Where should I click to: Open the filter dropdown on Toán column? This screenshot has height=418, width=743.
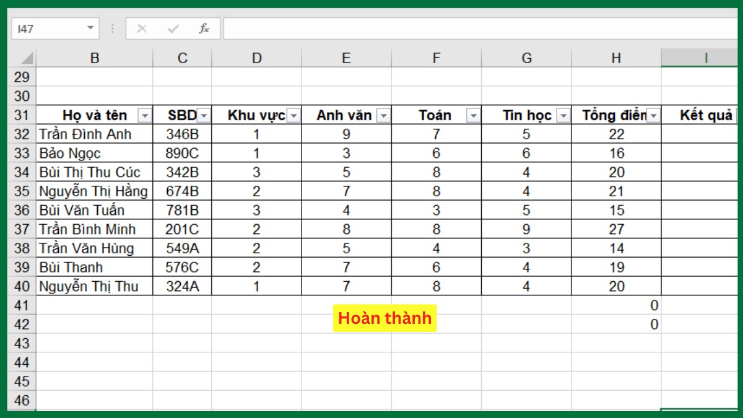[x=473, y=115]
